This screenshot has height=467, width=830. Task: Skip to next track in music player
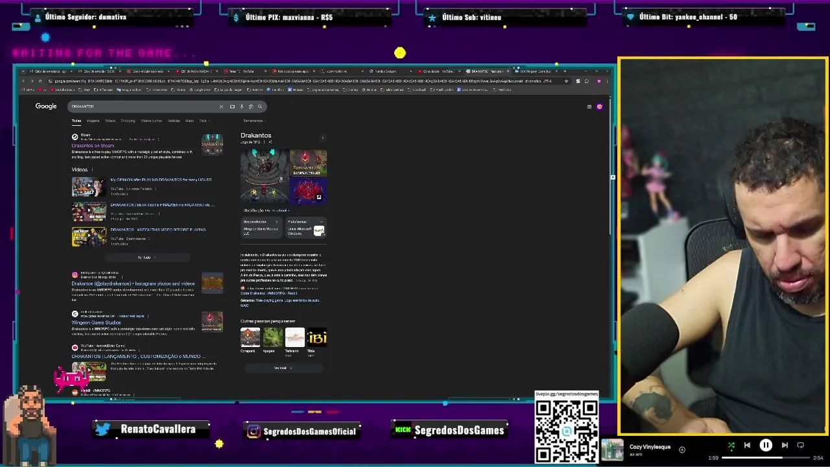[x=785, y=446]
